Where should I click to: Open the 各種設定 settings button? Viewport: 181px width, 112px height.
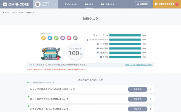pyautogui.click(x=142, y=4)
